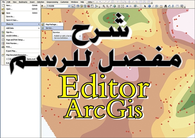Screen dimensions: 195x138
Task: Open the Windows menu
Action: point(74,2)
